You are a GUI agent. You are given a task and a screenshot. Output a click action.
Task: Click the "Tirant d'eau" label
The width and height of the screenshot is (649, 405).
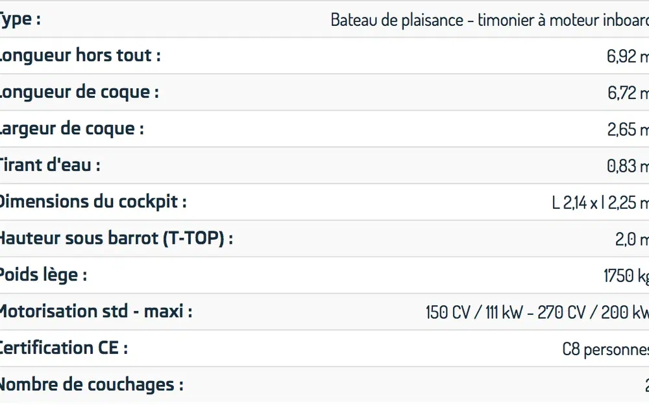pos(49,165)
